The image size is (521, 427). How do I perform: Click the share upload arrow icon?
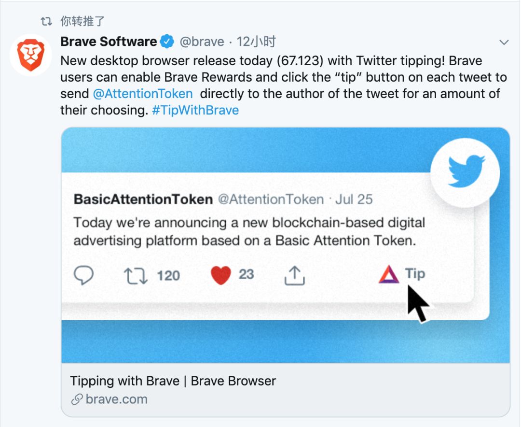pyautogui.click(x=294, y=276)
